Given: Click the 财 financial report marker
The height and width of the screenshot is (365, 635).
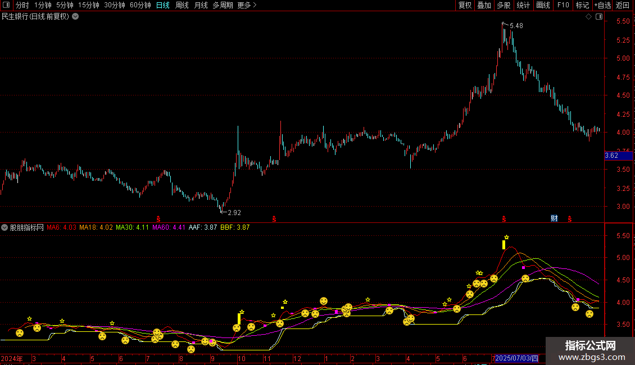Looking at the screenshot, I should tap(554, 218).
